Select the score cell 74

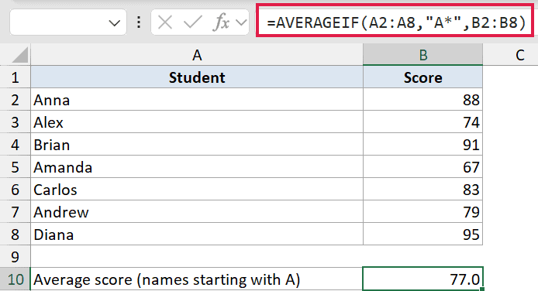[422, 122]
